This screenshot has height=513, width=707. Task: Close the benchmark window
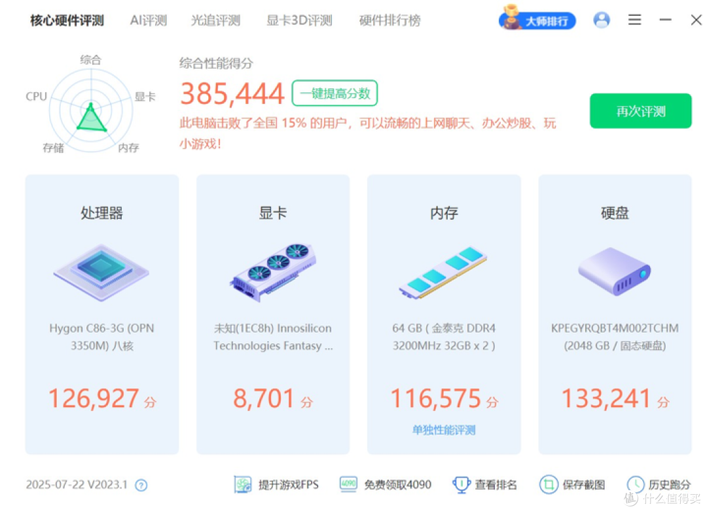696,20
